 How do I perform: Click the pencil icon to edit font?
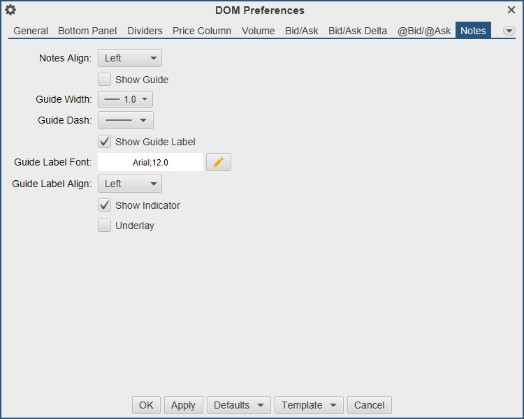click(219, 163)
